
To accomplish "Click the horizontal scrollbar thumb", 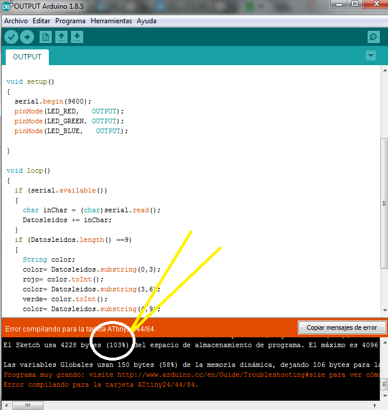I will coord(28,405).
